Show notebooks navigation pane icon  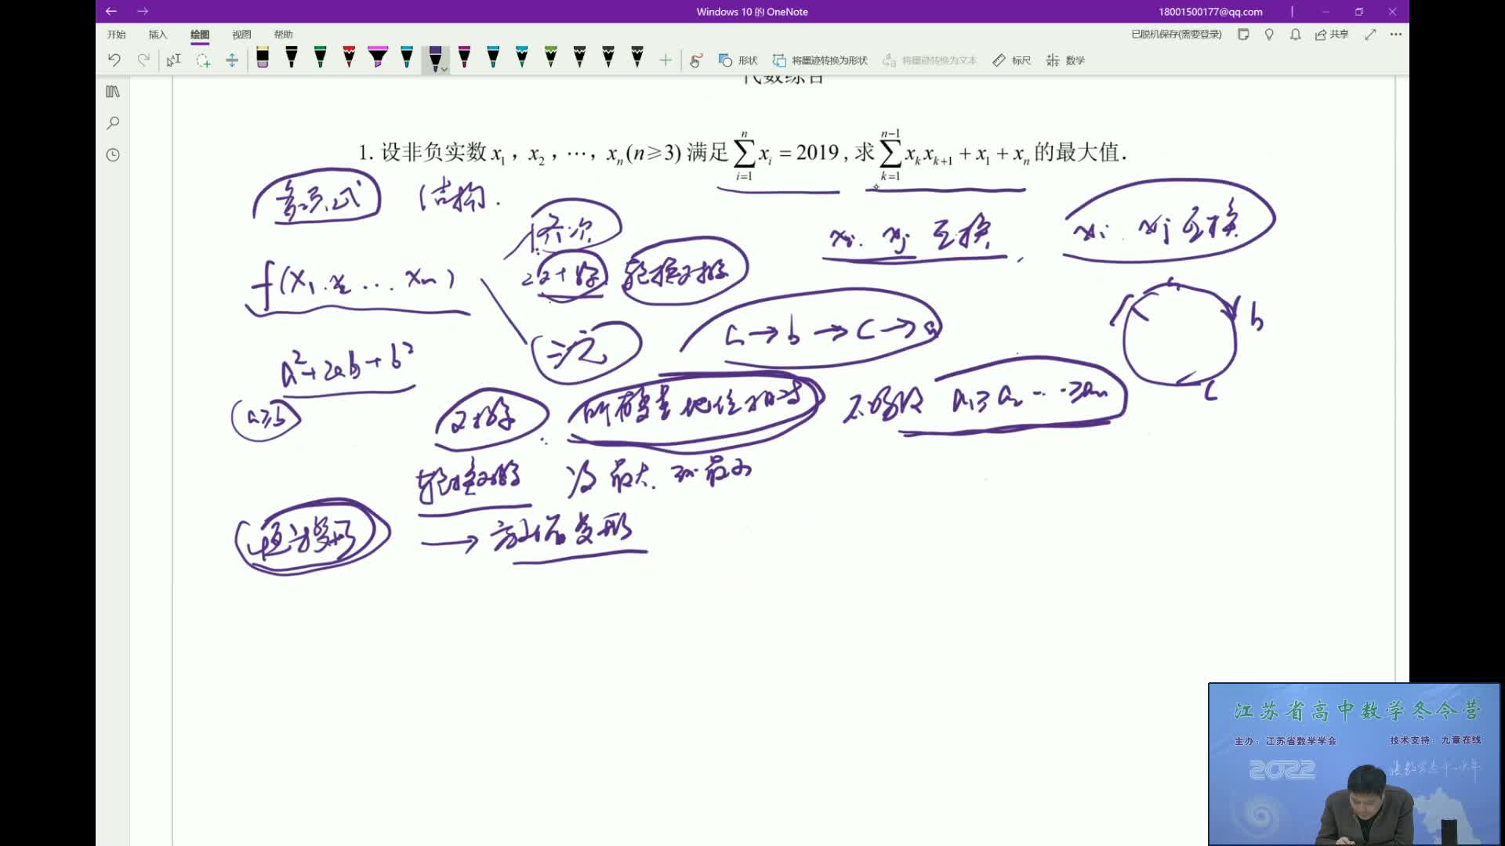(113, 92)
